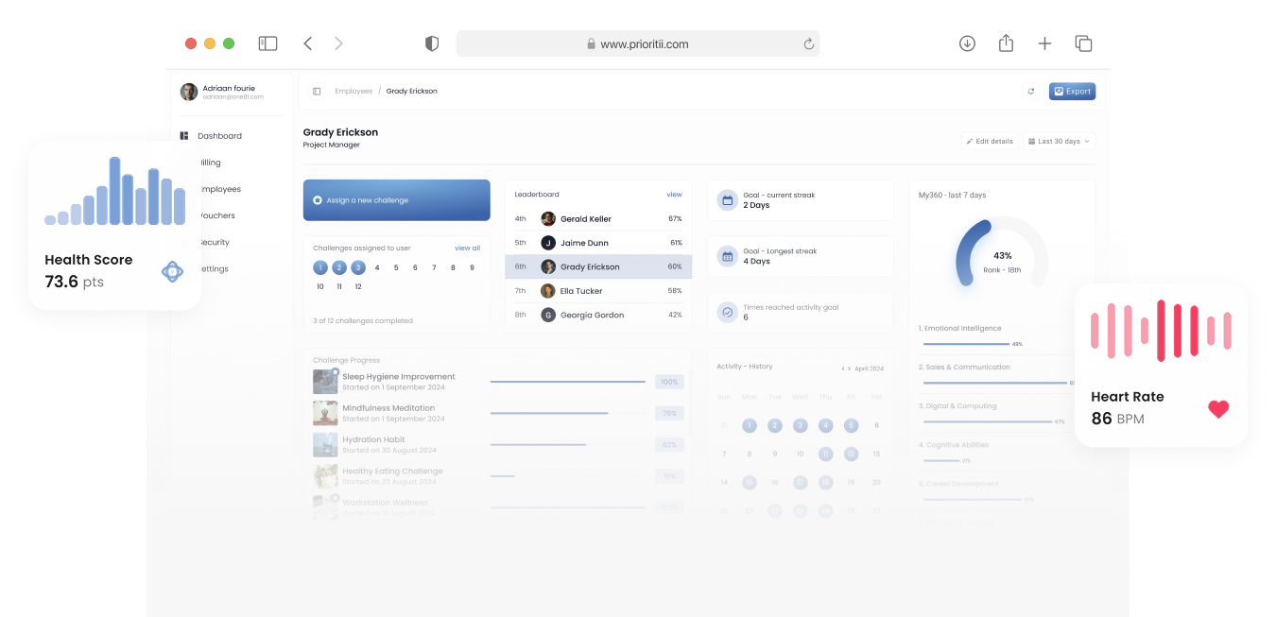
Task: Click the Sleep Hygiene Improvement progress bar
Action: click(x=567, y=381)
